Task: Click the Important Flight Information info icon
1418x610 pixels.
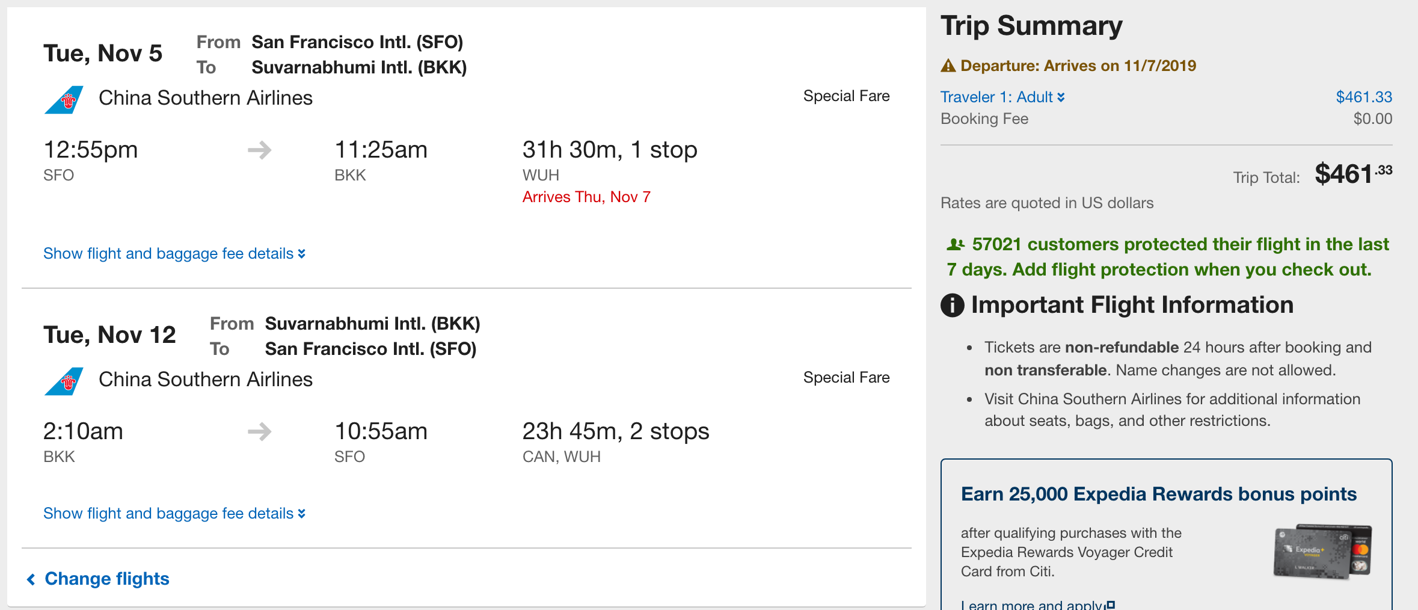Action: click(952, 305)
